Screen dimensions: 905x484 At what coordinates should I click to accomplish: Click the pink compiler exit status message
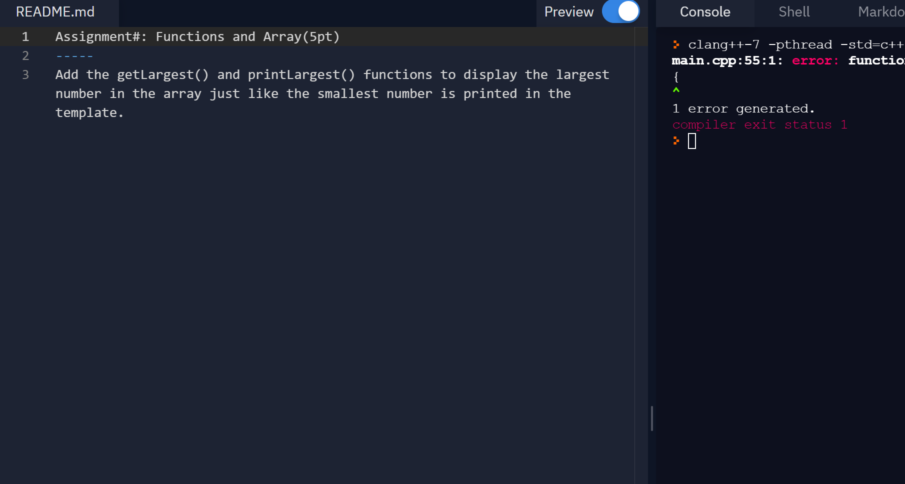pyautogui.click(x=759, y=124)
